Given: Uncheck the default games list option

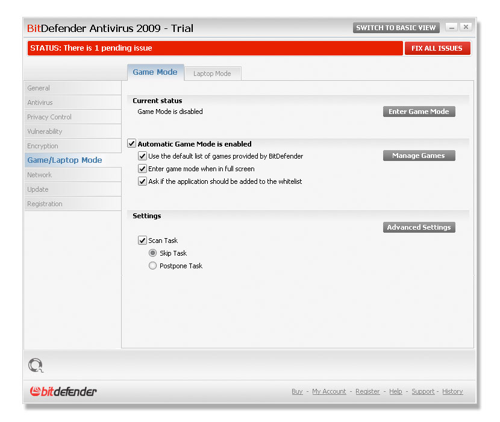Looking at the screenshot, I should [142, 156].
